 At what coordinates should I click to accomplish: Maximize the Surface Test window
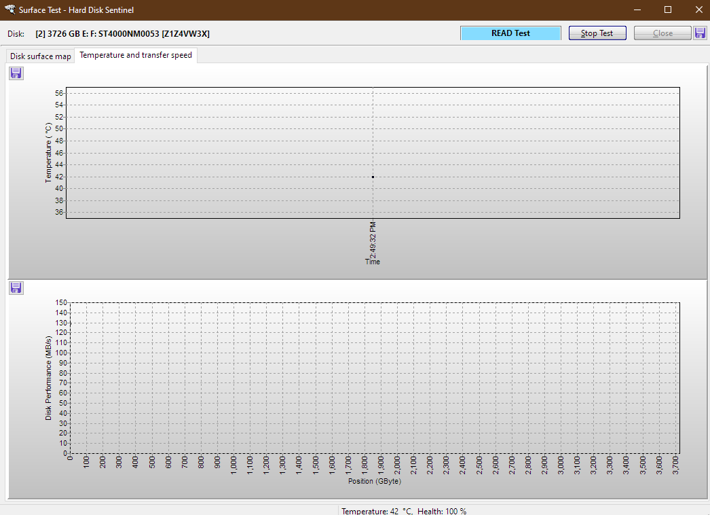tap(668, 10)
